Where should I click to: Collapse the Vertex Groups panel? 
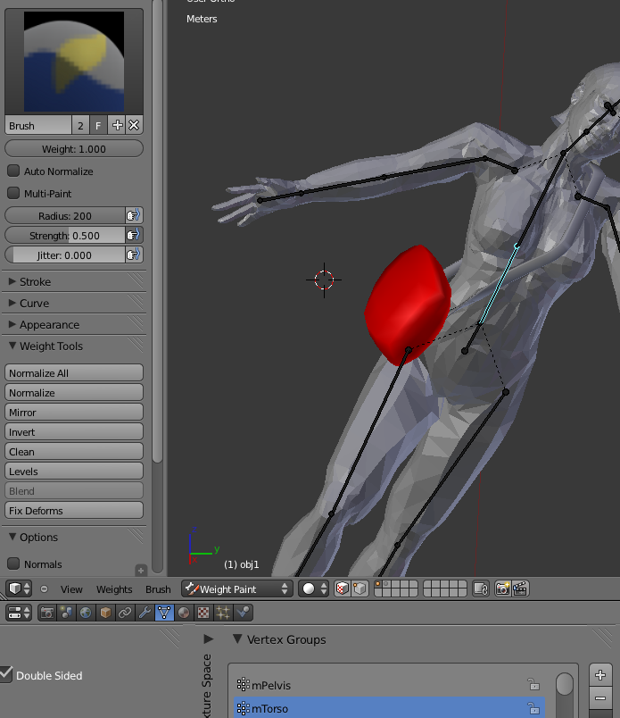click(237, 639)
